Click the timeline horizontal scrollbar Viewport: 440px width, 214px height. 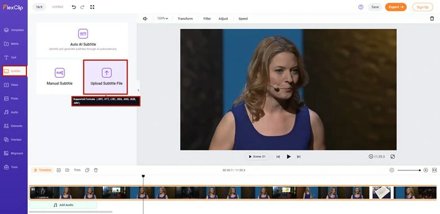point(71,212)
